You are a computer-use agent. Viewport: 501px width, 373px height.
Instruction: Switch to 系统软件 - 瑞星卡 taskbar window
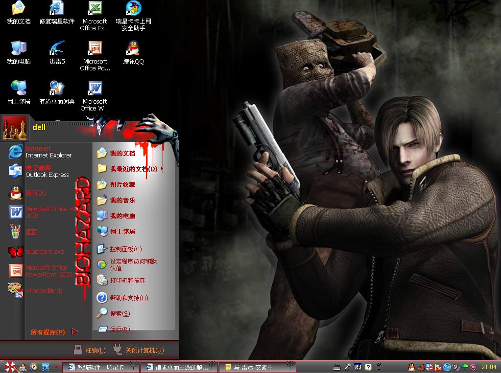click(100, 367)
